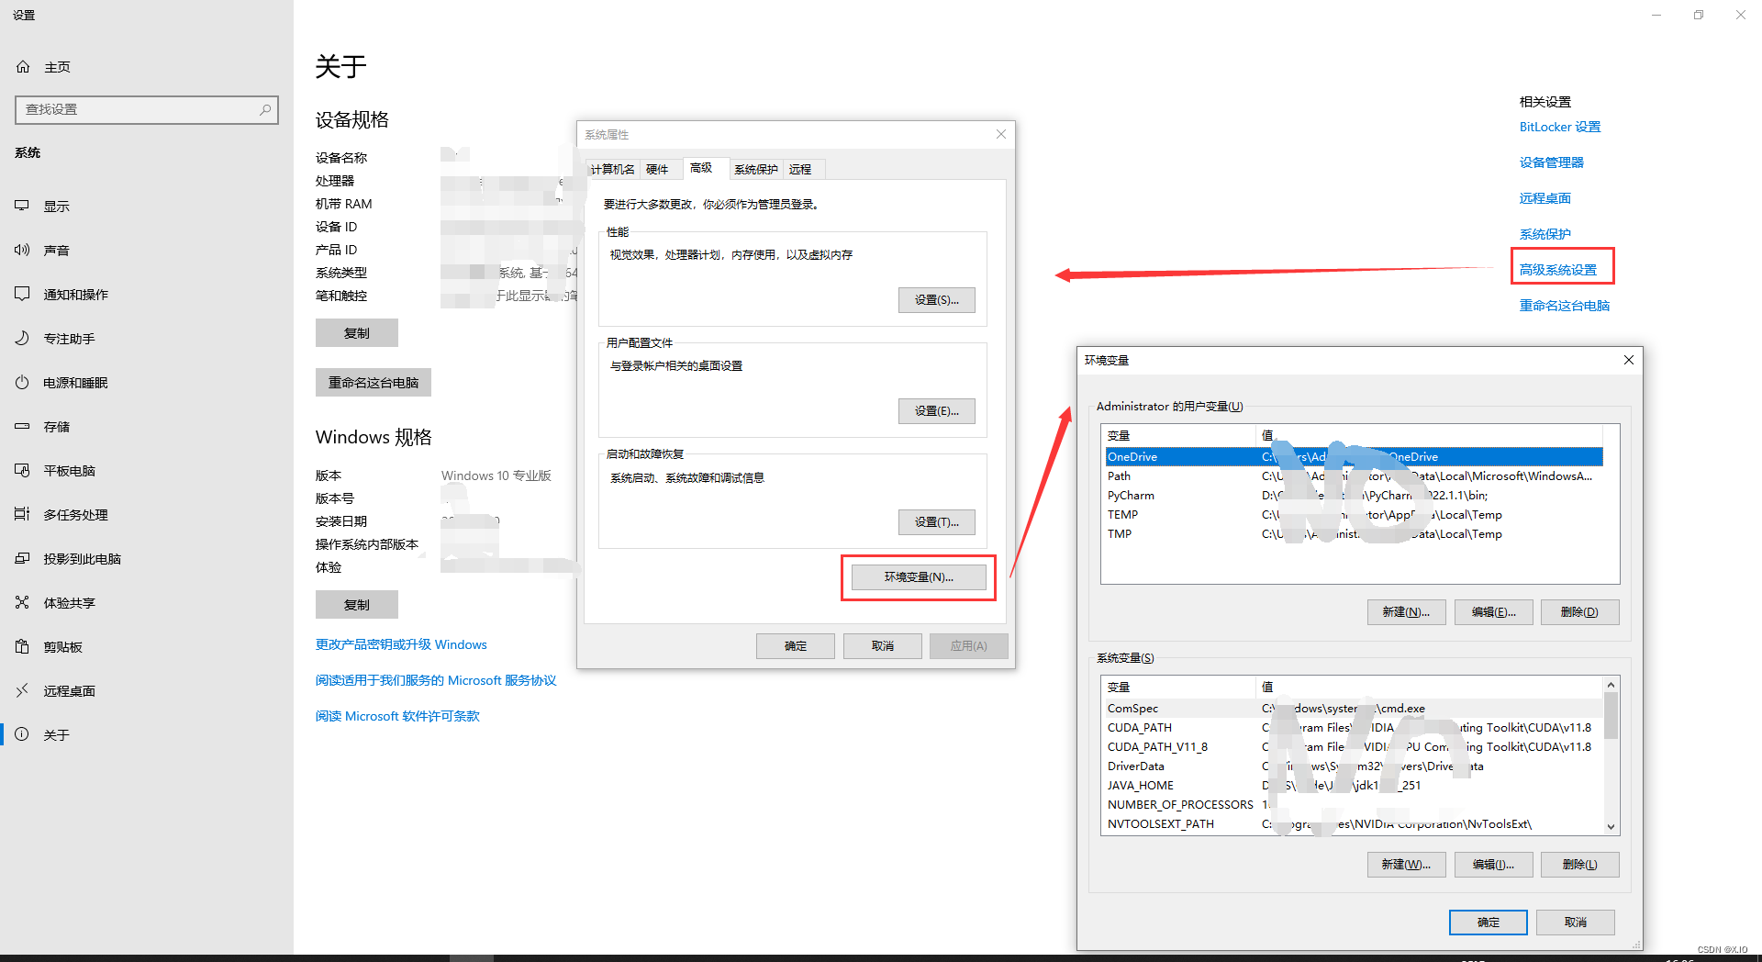The height and width of the screenshot is (962, 1762).
Task: Close the Environment Variables dialog
Action: (x=1629, y=360)
